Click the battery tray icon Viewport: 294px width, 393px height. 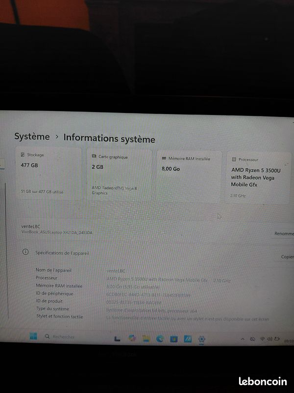(x=277, y=339)
